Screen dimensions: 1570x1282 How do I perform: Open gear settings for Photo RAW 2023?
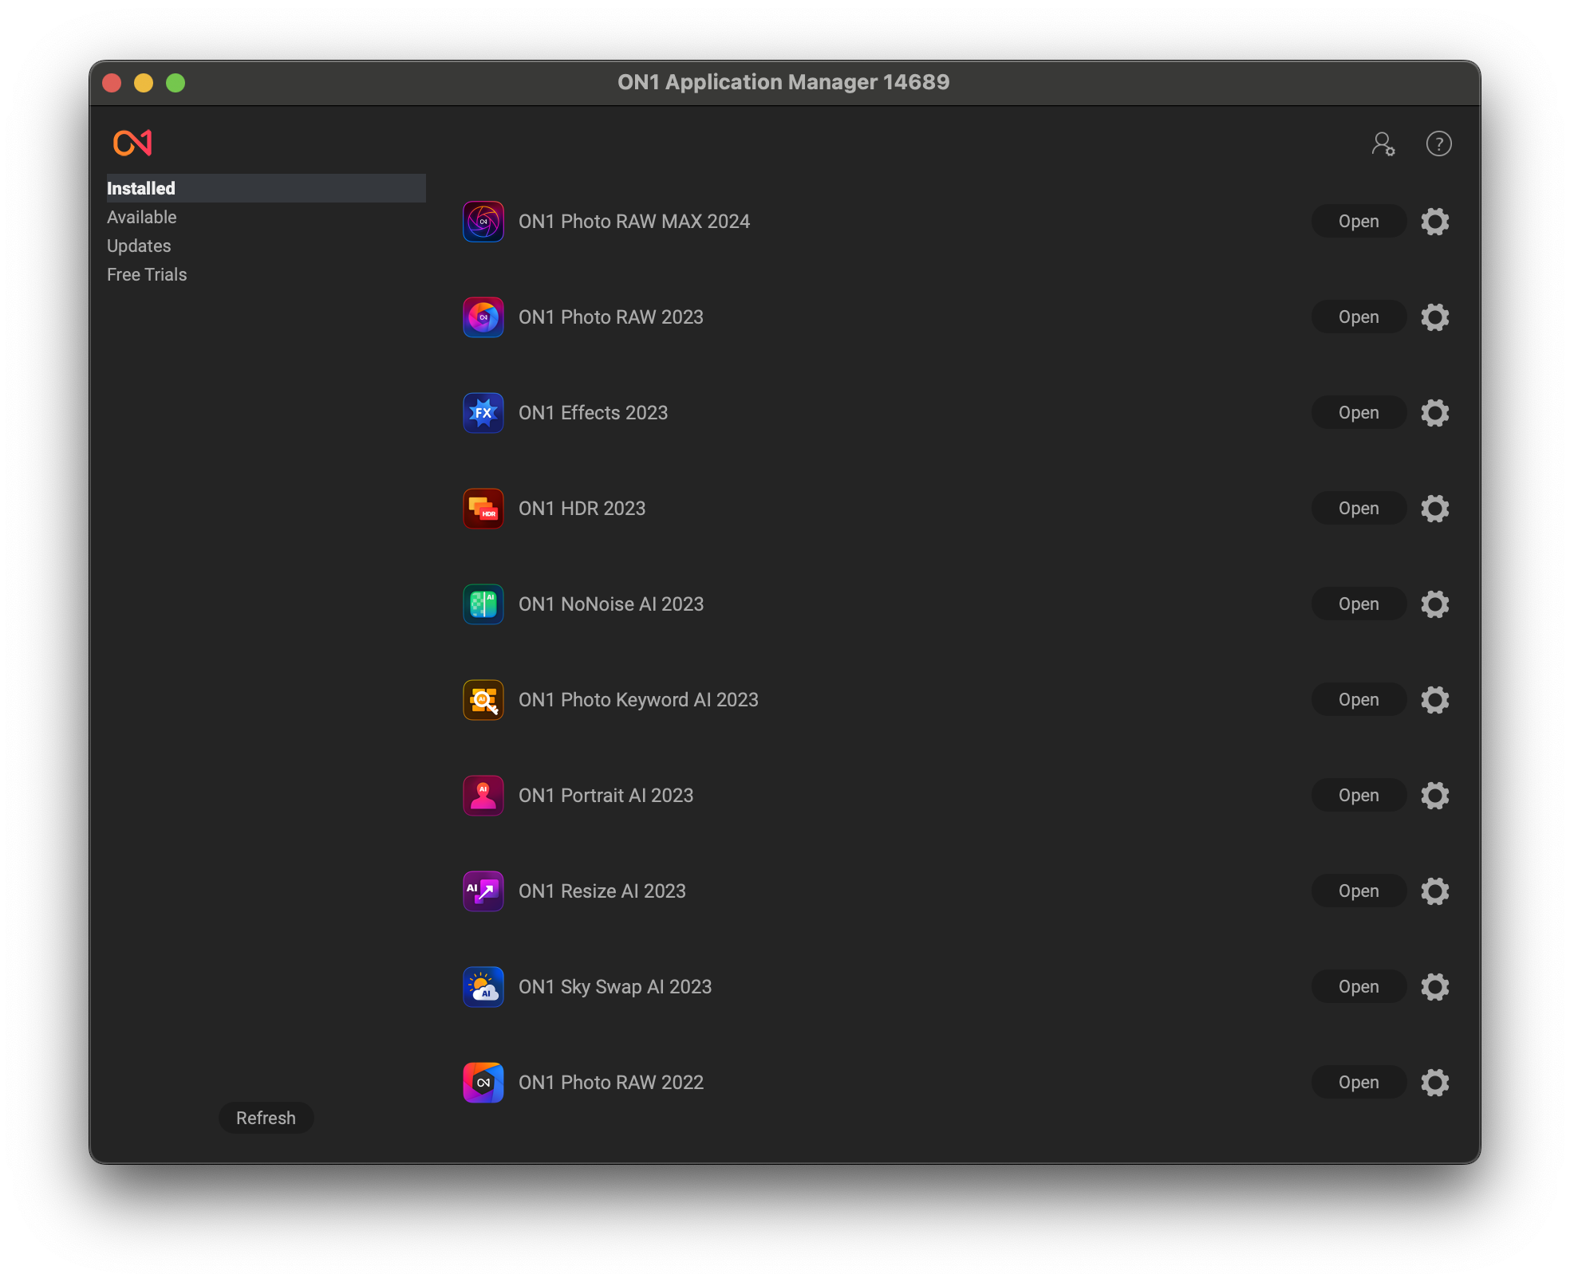(1435, 317)
